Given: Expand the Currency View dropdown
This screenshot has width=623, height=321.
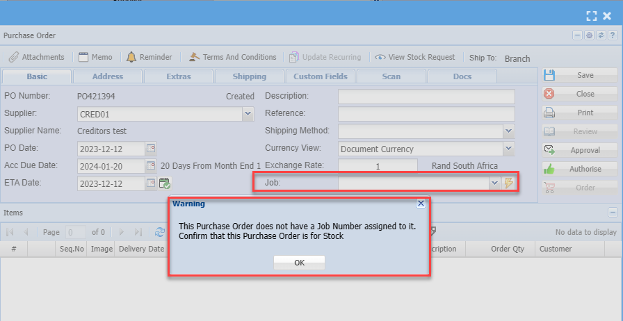Looking at the screenshot, I should coord(509,149).
